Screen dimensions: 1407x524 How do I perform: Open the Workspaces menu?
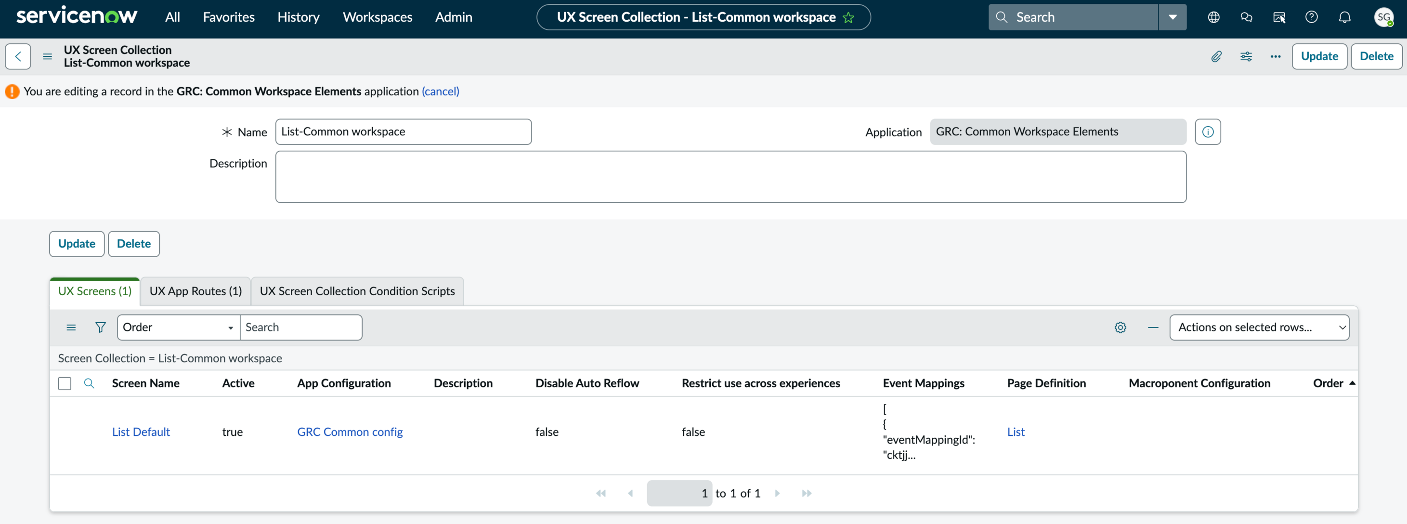378,17
